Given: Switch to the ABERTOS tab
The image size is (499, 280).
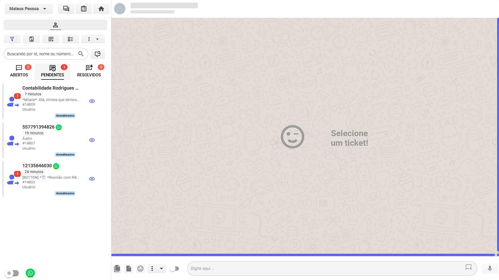Looking at the screenshot, I should [x=19, y=71].
